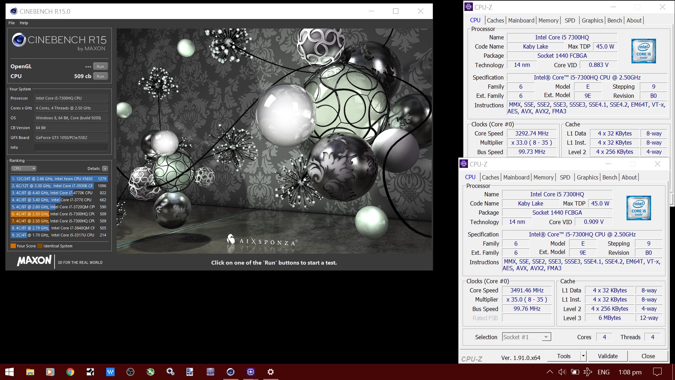Click the volume speaker tray icon
Image resolution: width=675 pixels, height=380 pixels.
tap(562, 372)
